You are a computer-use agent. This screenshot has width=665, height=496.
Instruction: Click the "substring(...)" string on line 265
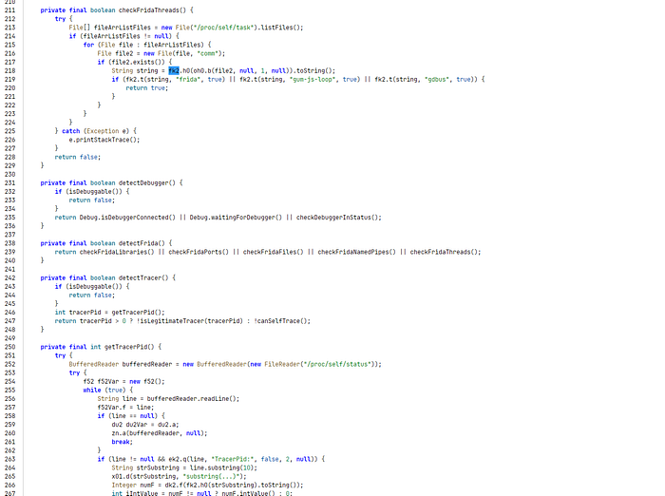209,476
